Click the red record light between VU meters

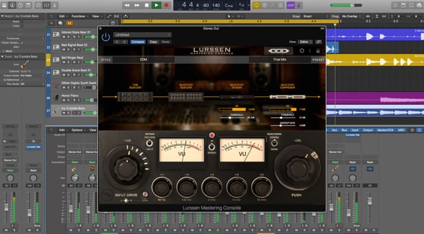212,135
